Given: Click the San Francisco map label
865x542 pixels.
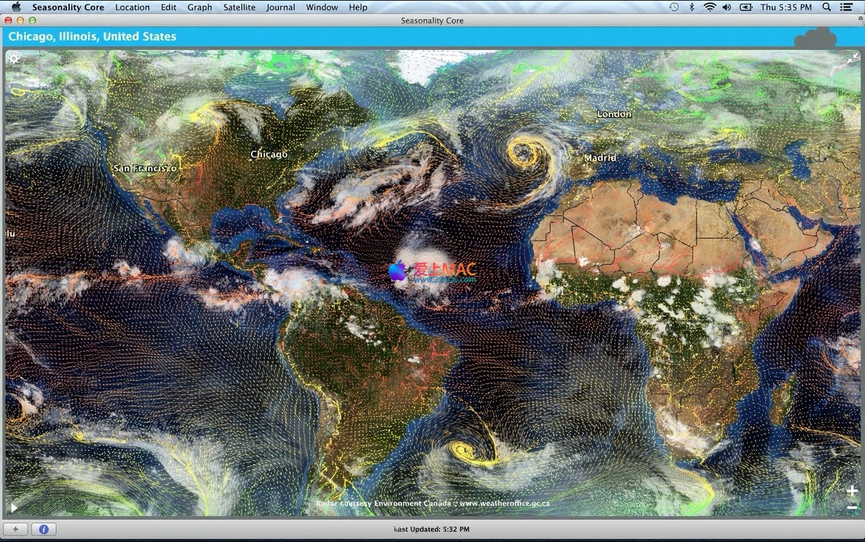Looking at the screenshot, I should pyautogui.click(x=145, y=168).
